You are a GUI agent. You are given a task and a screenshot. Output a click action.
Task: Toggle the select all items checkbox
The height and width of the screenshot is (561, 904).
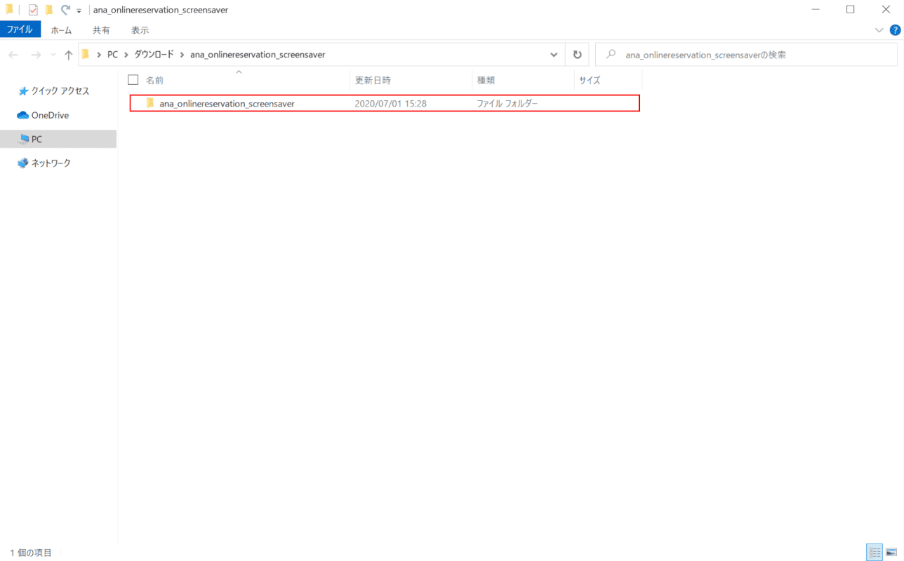[133, 80]
